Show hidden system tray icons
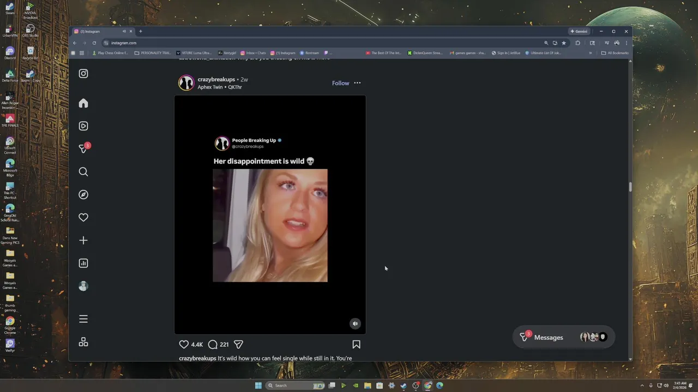Screen dimensions: 698x392 pos(642,385)
